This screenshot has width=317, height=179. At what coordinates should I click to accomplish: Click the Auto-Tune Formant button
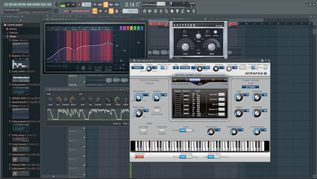click(242, 68)
